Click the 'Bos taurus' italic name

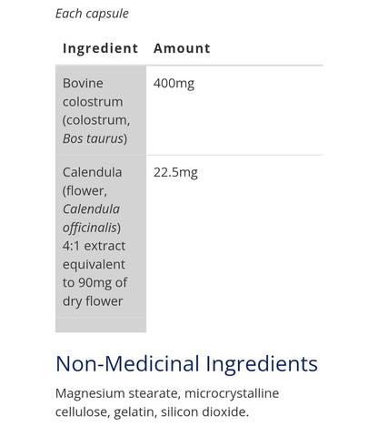93,138
